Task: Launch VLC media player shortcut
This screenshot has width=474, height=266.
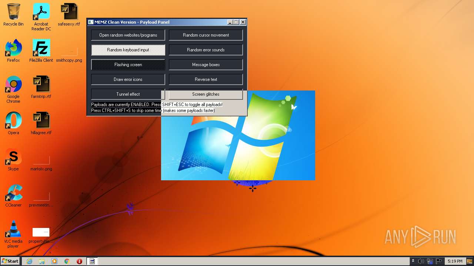Action: [x=13, y=234]
